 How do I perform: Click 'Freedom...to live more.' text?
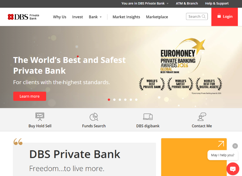pos(67,169)
